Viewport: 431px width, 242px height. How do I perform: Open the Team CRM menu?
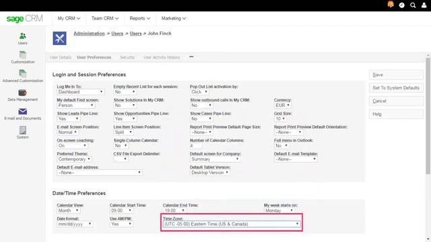105,18
